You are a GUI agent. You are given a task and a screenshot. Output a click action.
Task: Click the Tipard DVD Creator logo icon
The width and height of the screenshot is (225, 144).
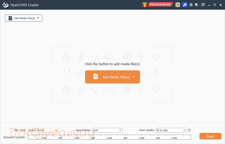[x=6, y=5]
